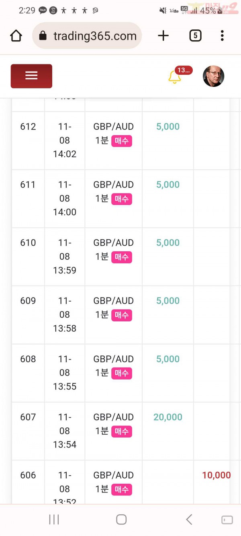Open the red hamburger menu button
The height and width of the screenshot is (536, 241).
click(31, 76)
